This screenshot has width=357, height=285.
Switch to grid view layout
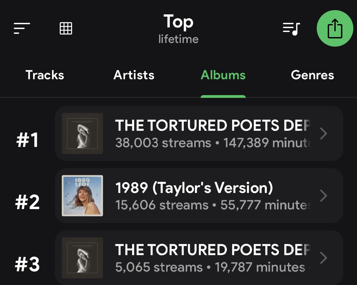coord(66,28)
